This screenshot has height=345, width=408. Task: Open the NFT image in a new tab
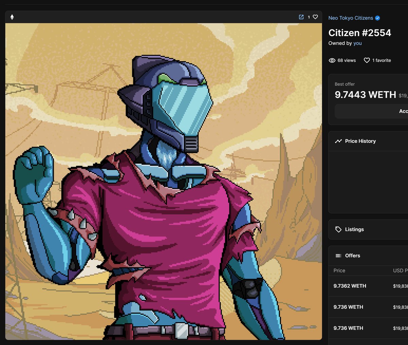click(x=301, y=17)
